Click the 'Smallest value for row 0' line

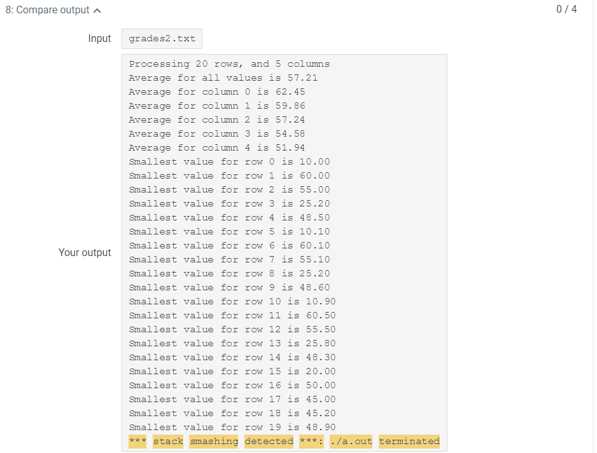point(229,162)
